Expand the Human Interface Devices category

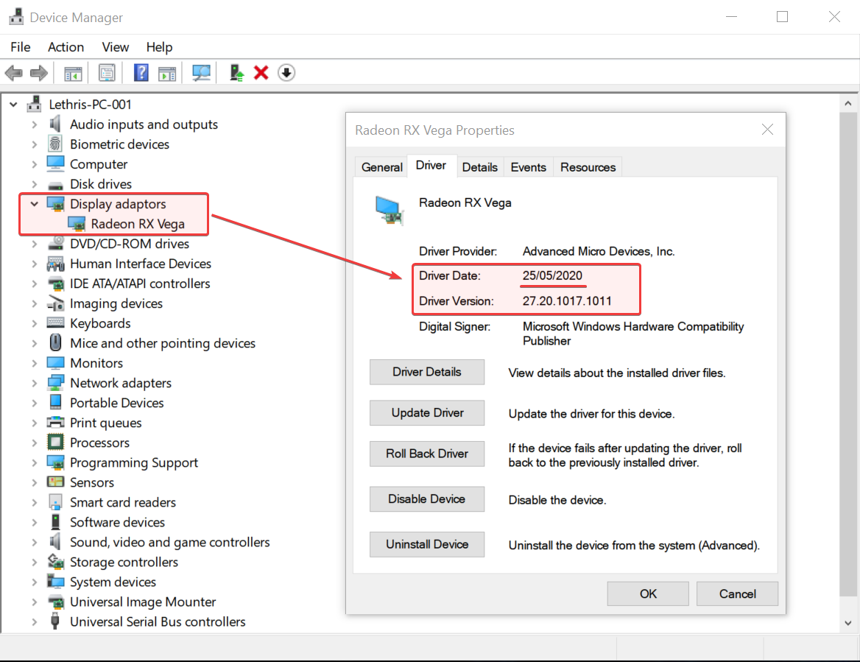35,264
